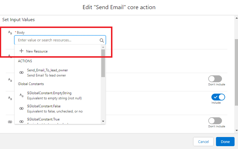
Task: Turn off the Include toggle
Action: (x=218, y=97)
